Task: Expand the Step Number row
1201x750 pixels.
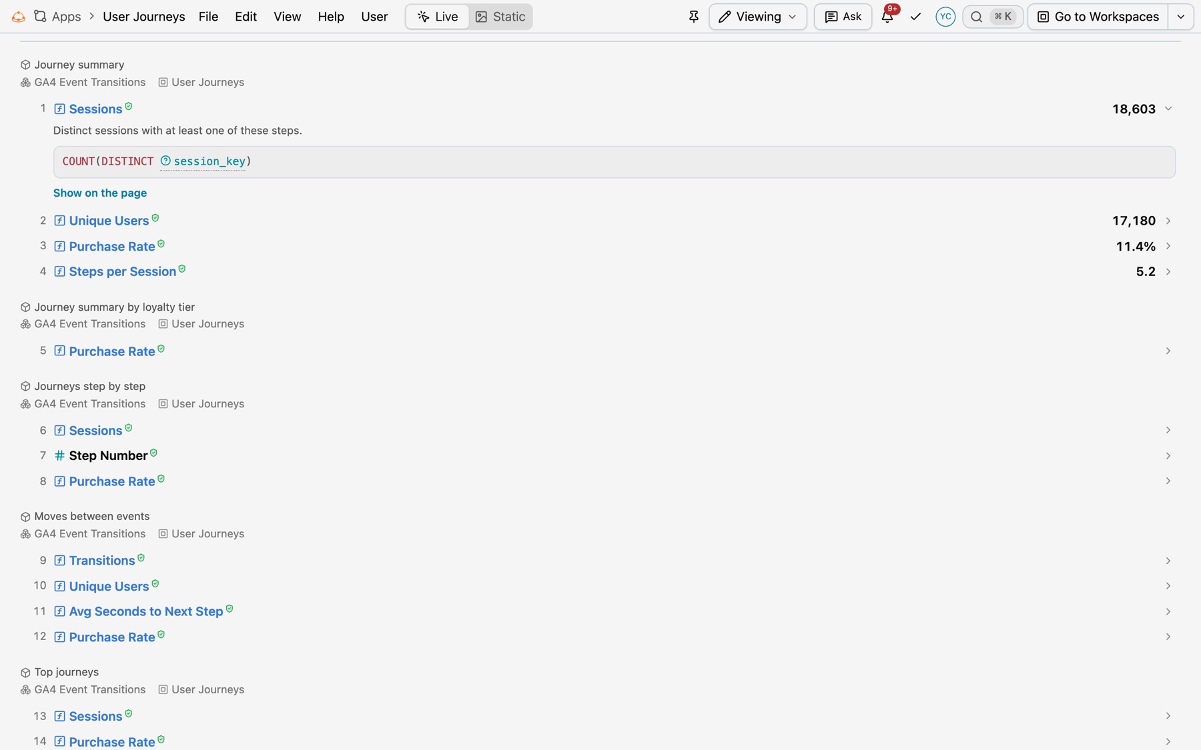Action: click(x=1168, y=455)
